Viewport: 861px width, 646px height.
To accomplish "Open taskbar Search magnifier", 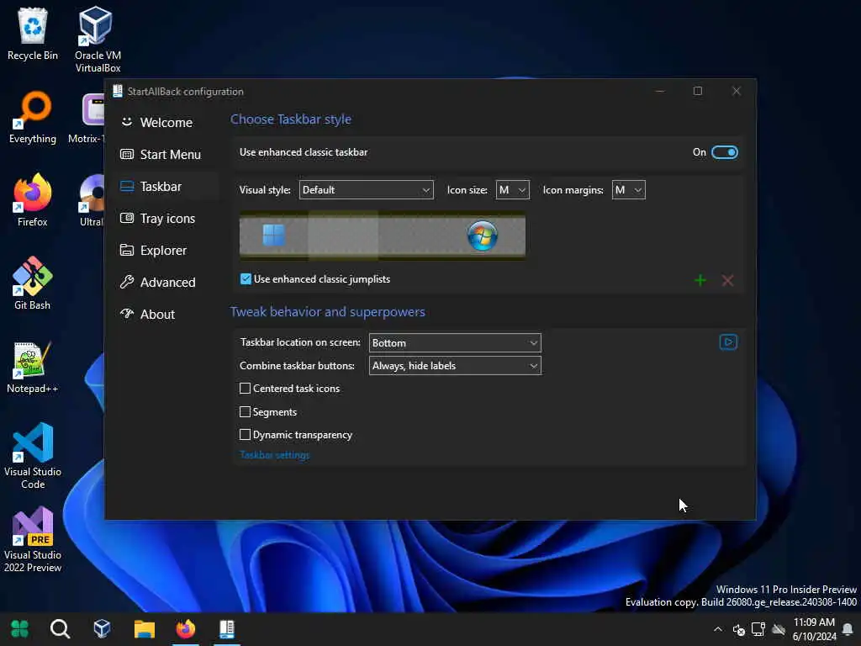I will [60, 628].
